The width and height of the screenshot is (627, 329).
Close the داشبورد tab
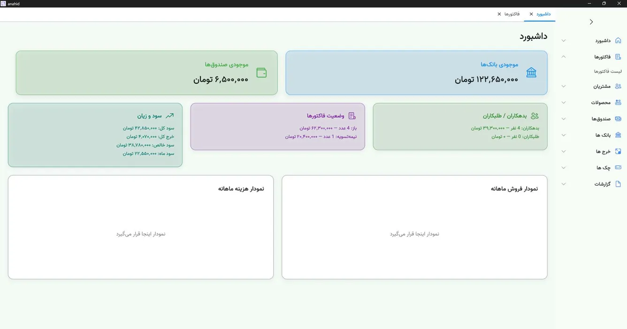click(531, 14)
